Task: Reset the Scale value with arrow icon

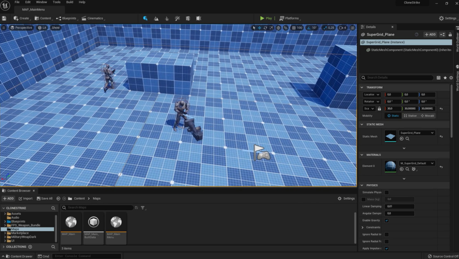Action: tap(441, 109)
